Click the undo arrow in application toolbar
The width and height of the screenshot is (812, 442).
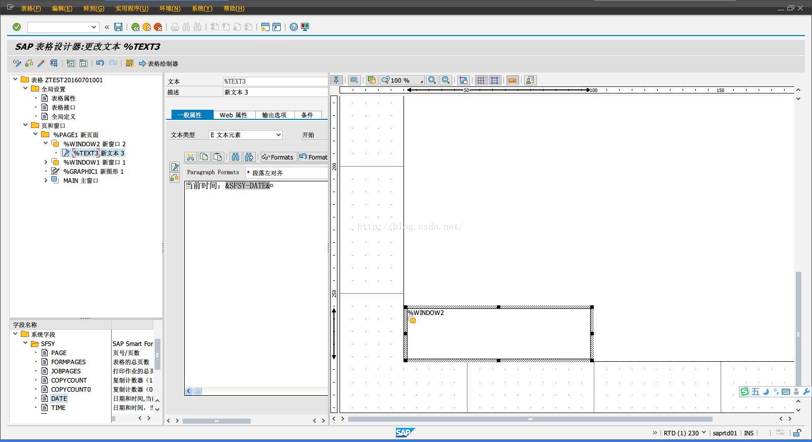click(x=100, y=64)
